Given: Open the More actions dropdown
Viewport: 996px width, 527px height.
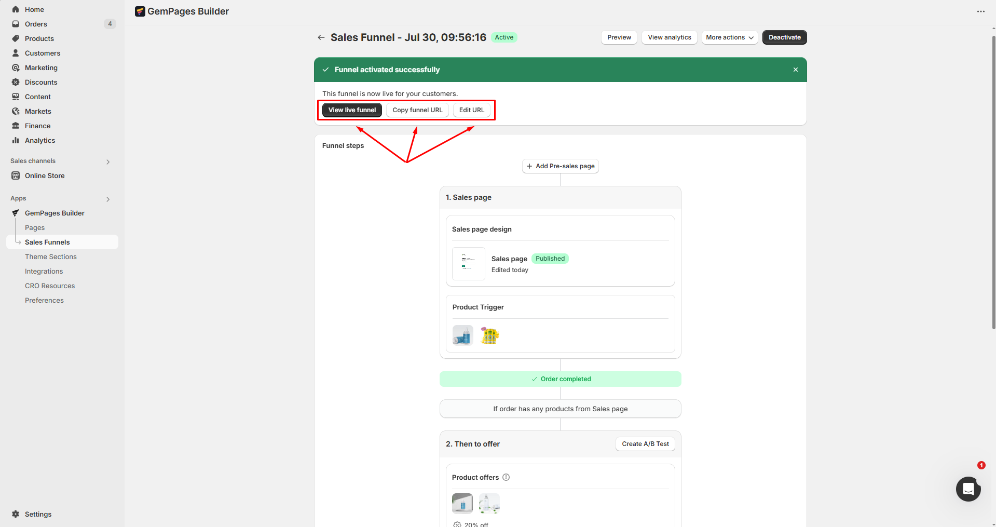Looking at the screenshot, I should point(729,37).
